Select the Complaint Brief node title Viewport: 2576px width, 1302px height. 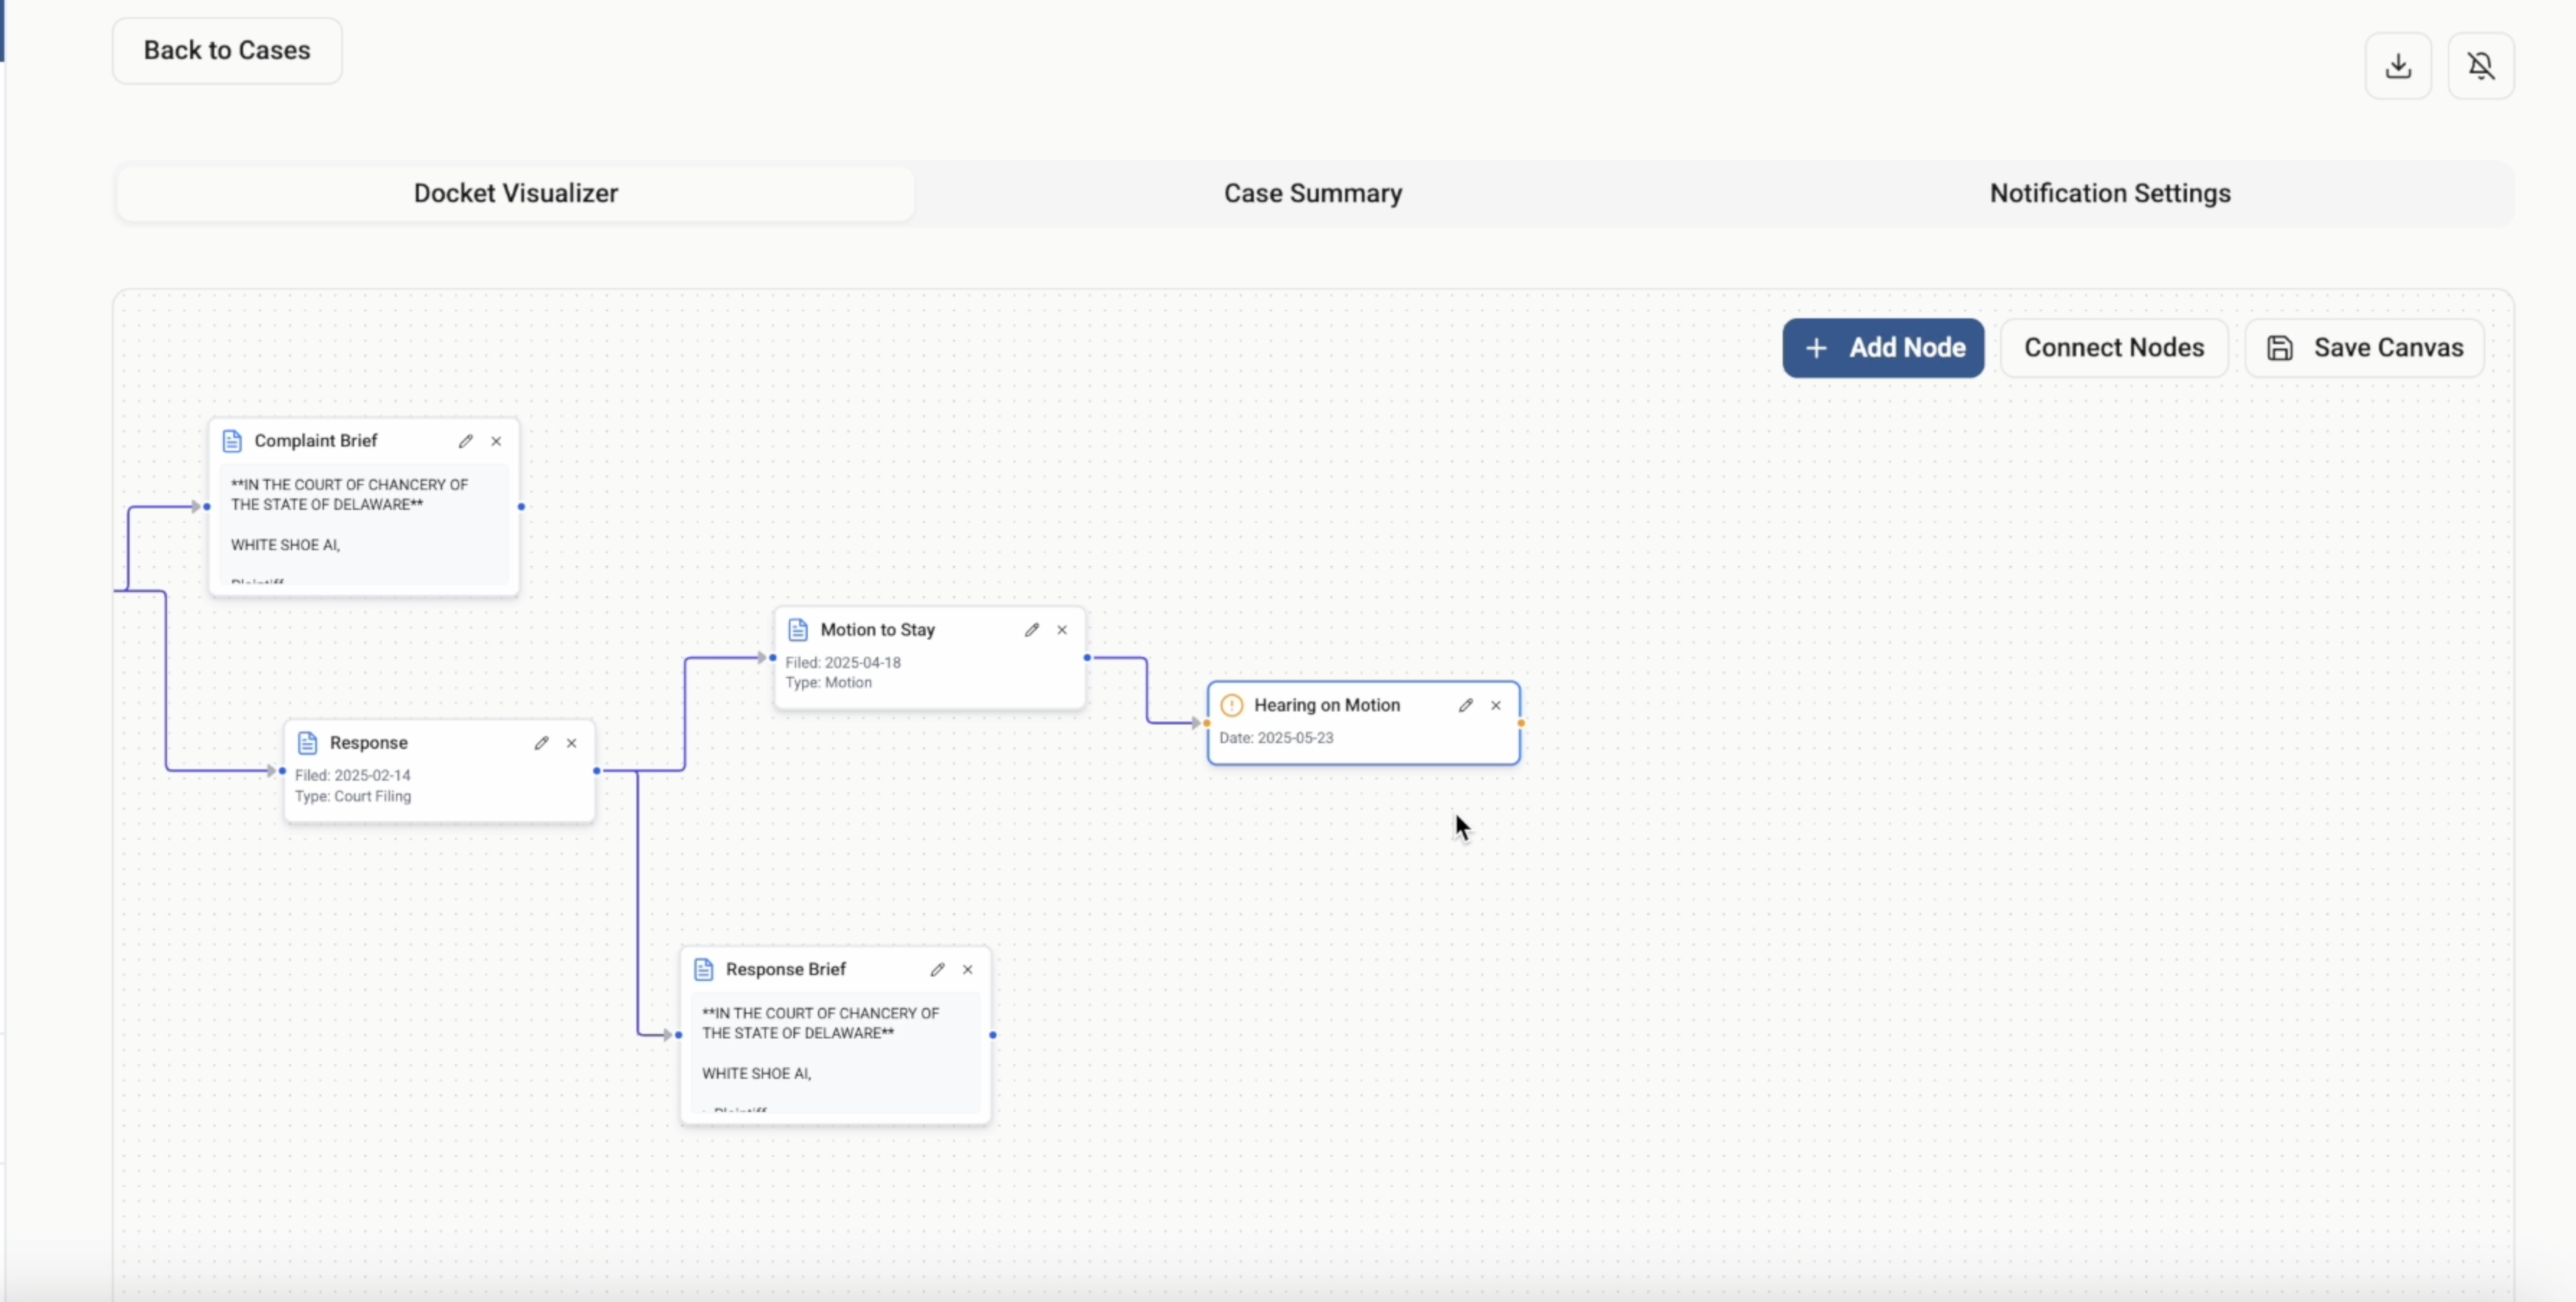pyautogui.click(x=316, y=441)
